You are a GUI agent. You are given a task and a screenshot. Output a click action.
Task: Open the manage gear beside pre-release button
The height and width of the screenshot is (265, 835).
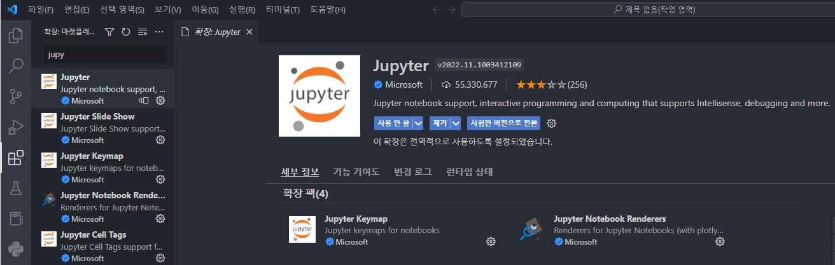click(552, 123)
